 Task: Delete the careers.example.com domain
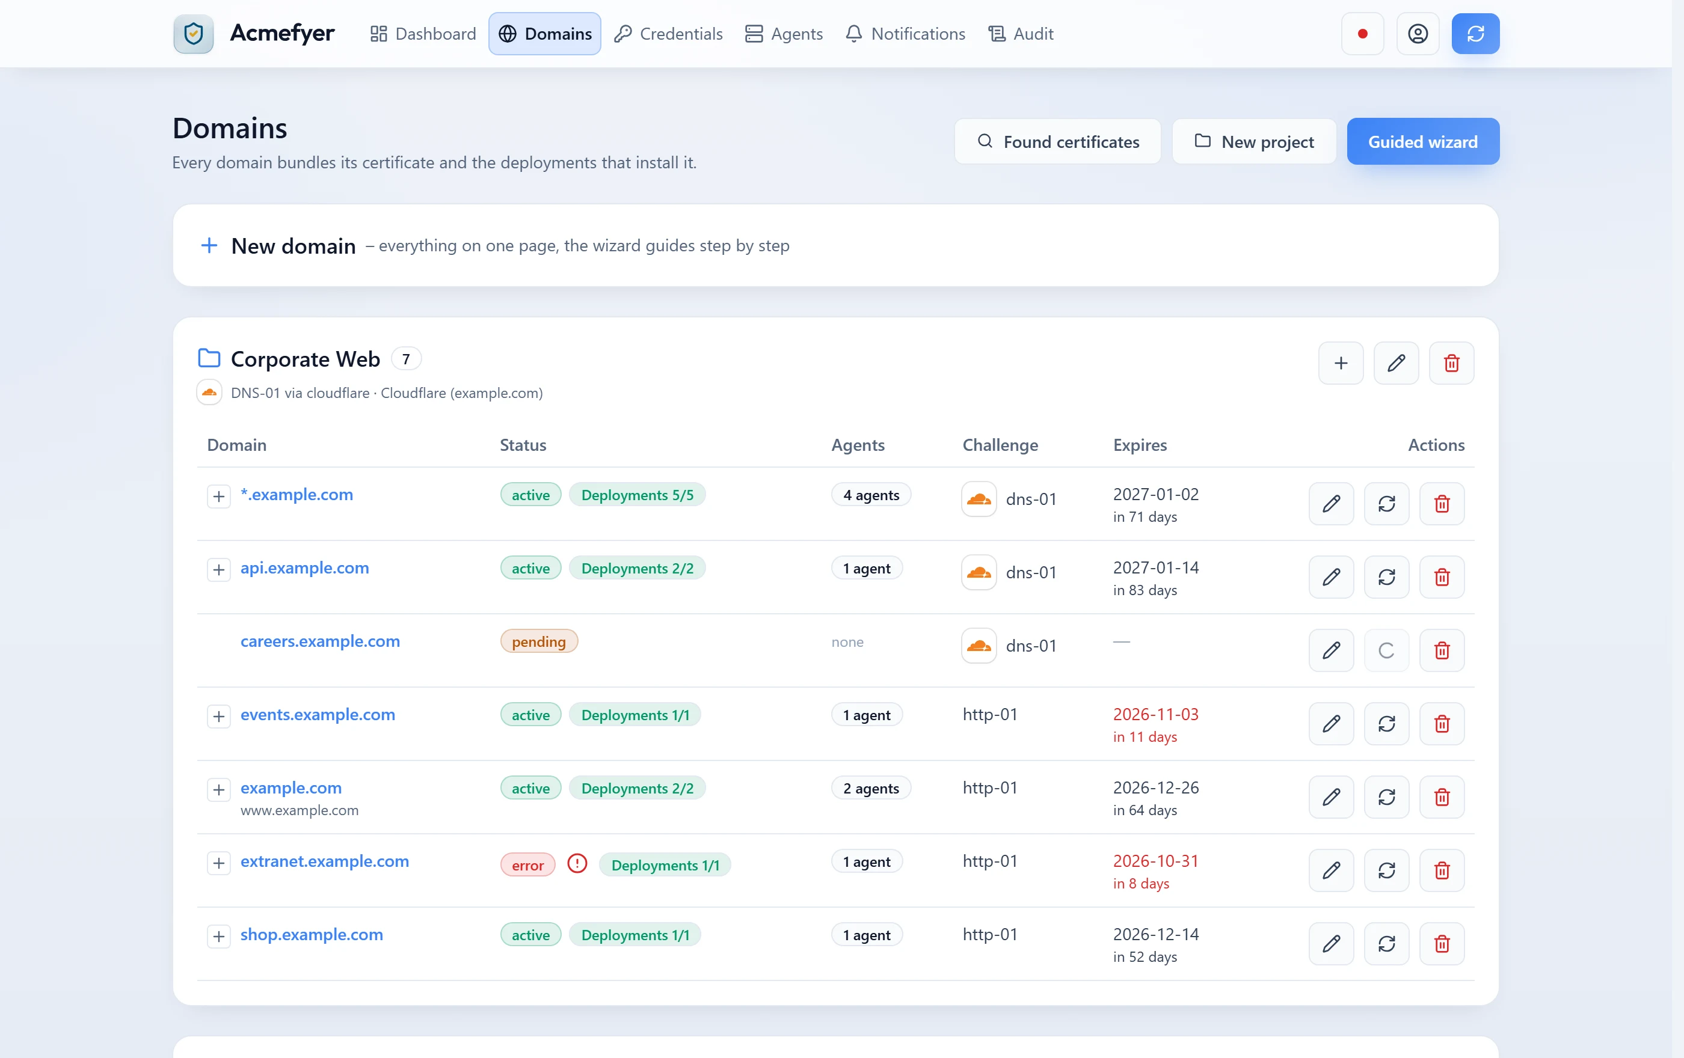1442,650
